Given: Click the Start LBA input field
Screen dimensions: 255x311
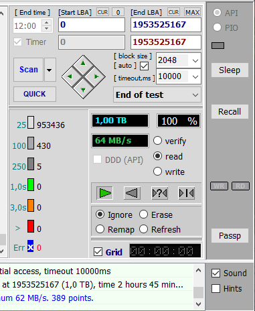Looking at the screenshot, I should 92,25.
